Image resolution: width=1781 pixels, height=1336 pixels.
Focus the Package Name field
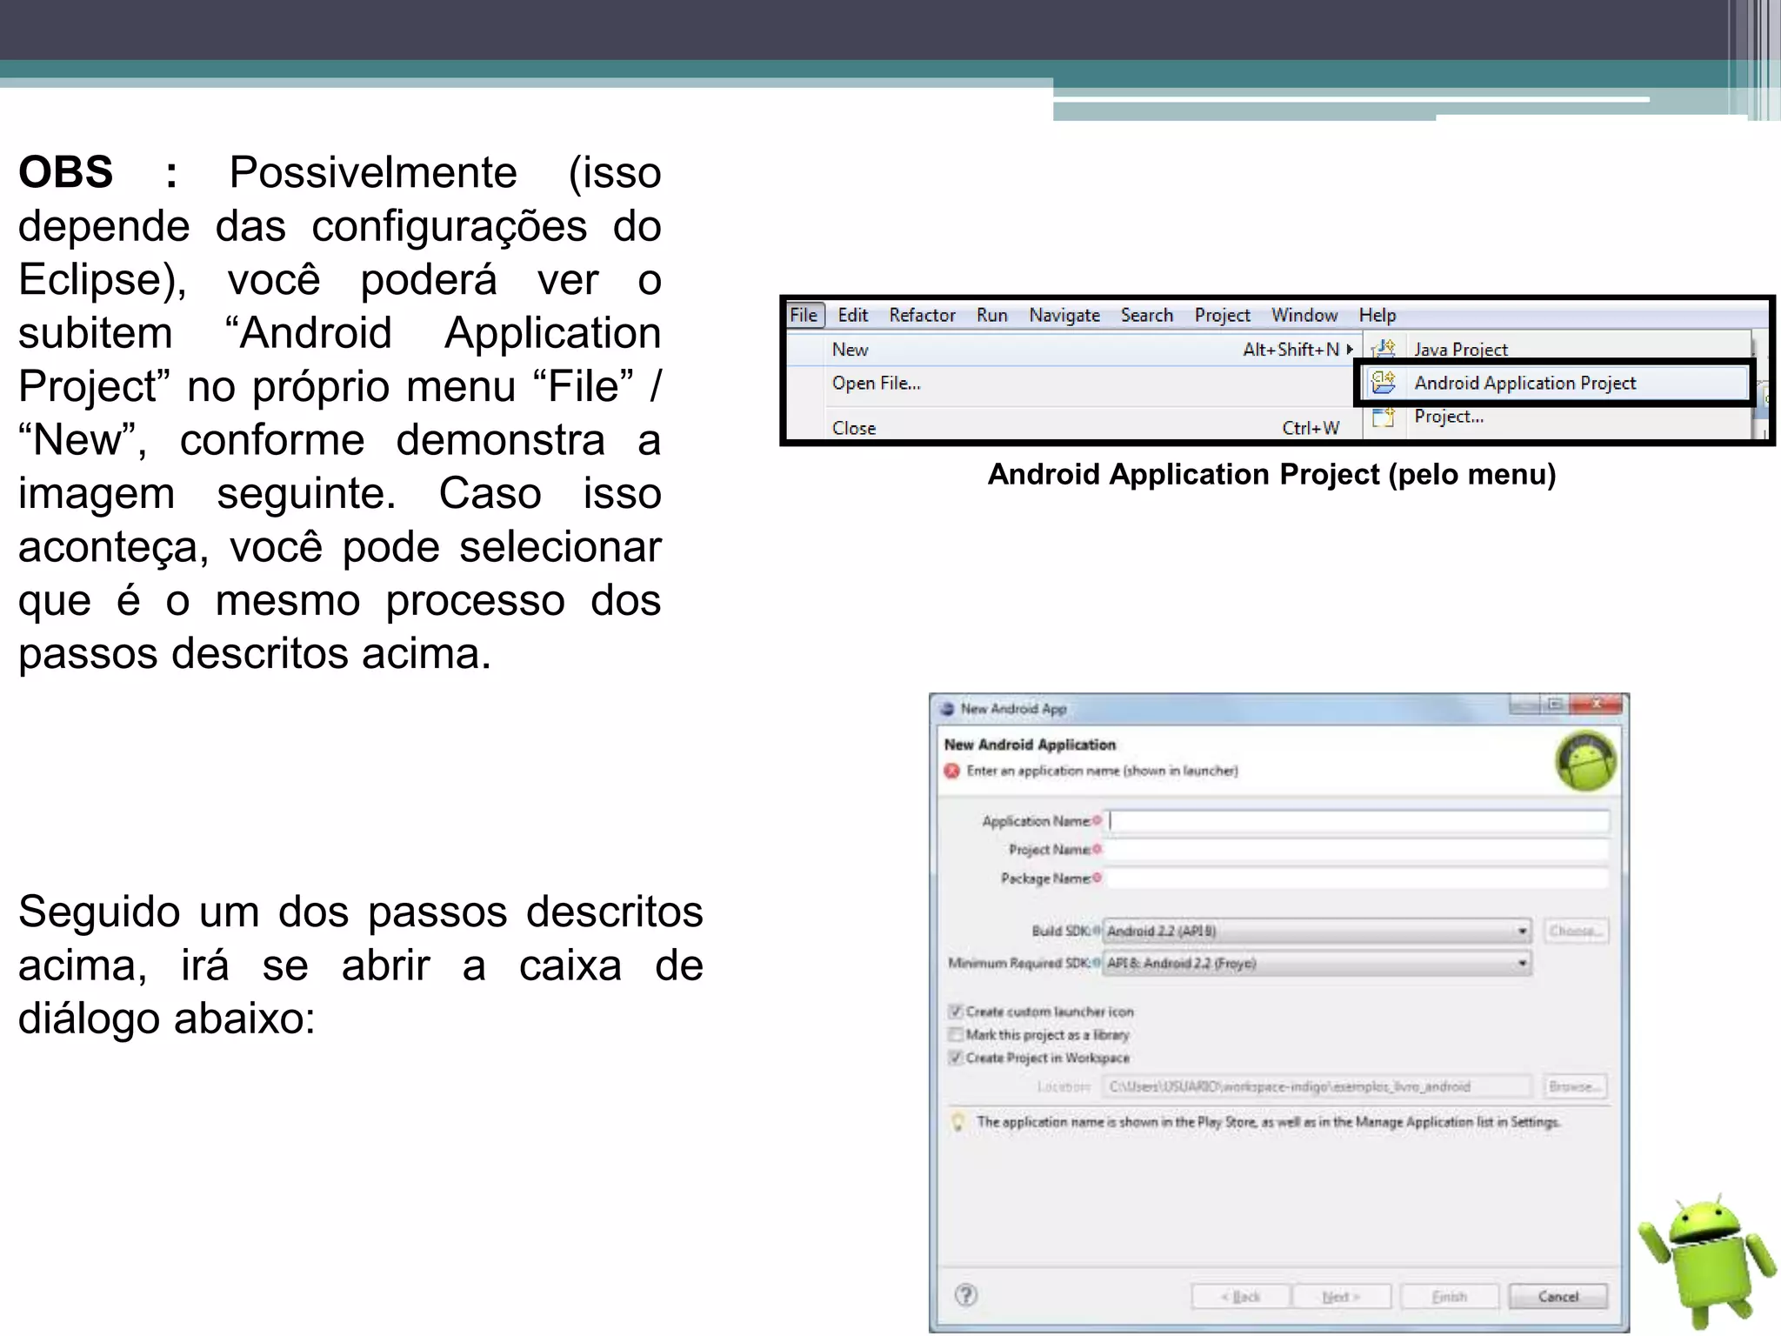tap(1358, 878)
